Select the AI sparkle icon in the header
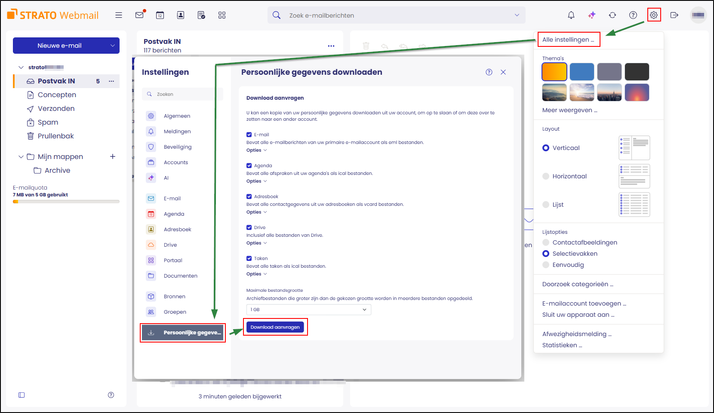The width and height of the screenshot is (714, 413). tap(591, 15)
